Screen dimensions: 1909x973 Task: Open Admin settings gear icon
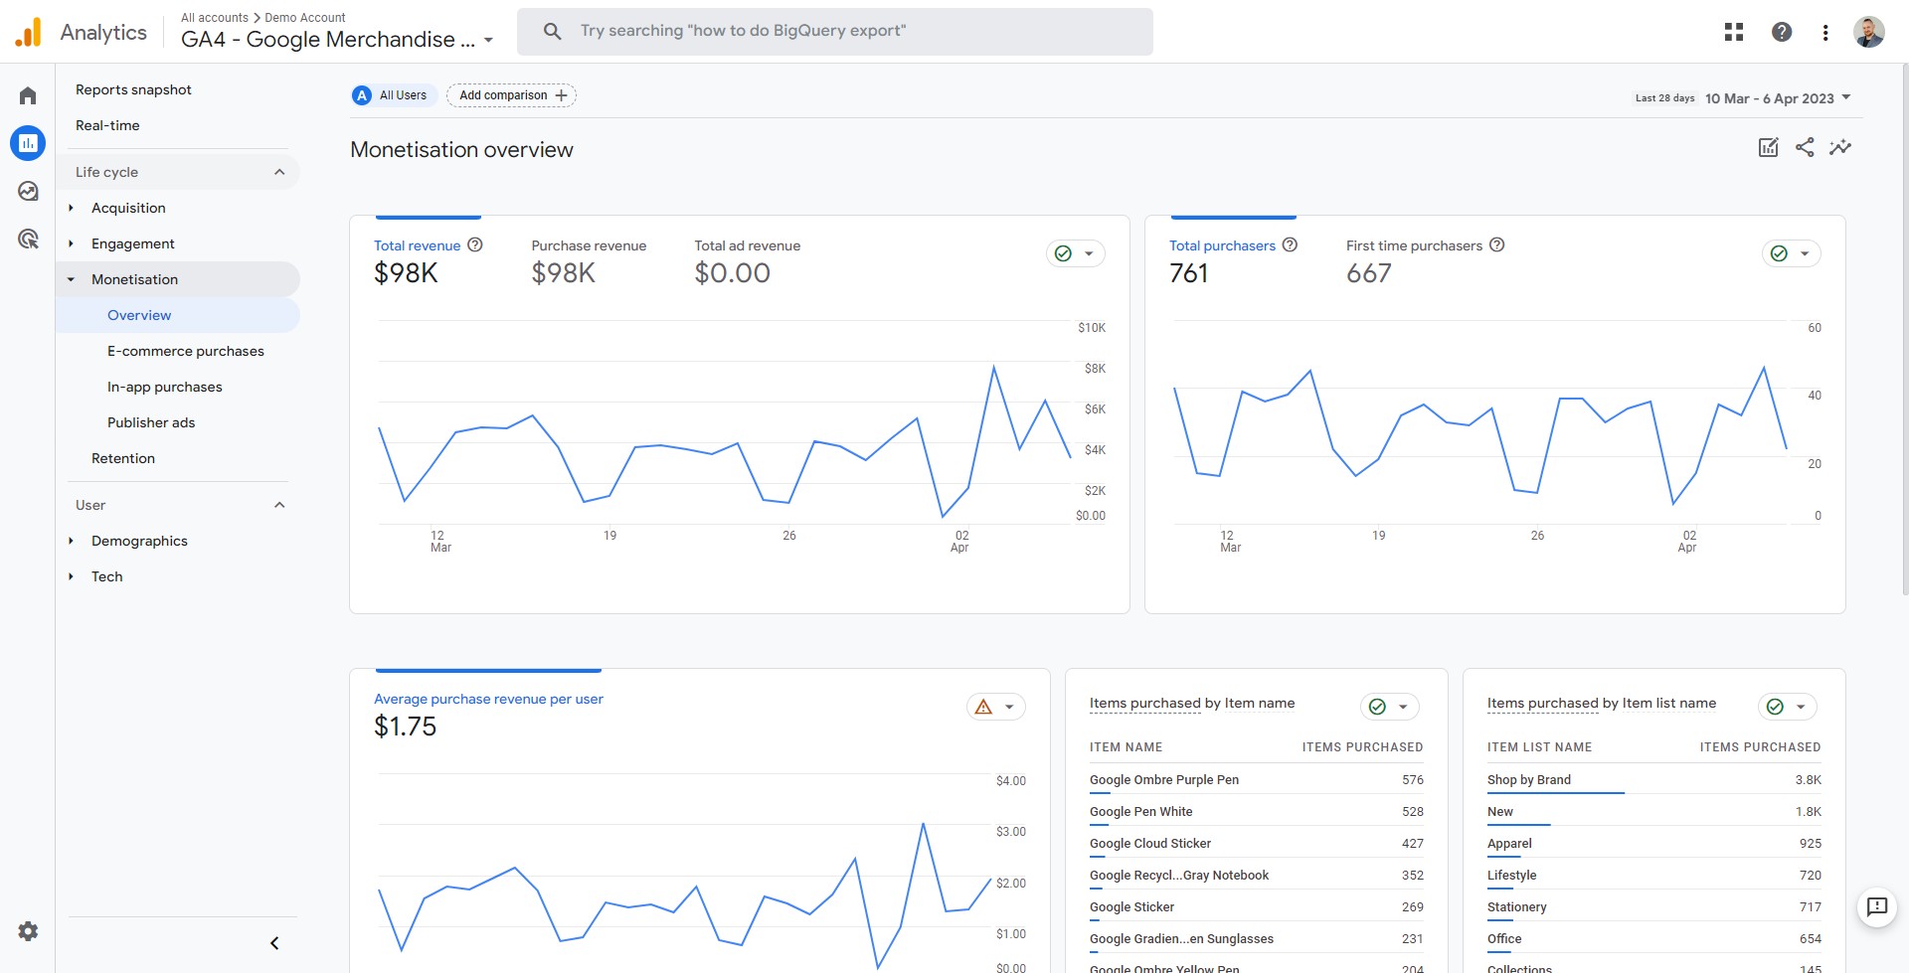[28, 931]
